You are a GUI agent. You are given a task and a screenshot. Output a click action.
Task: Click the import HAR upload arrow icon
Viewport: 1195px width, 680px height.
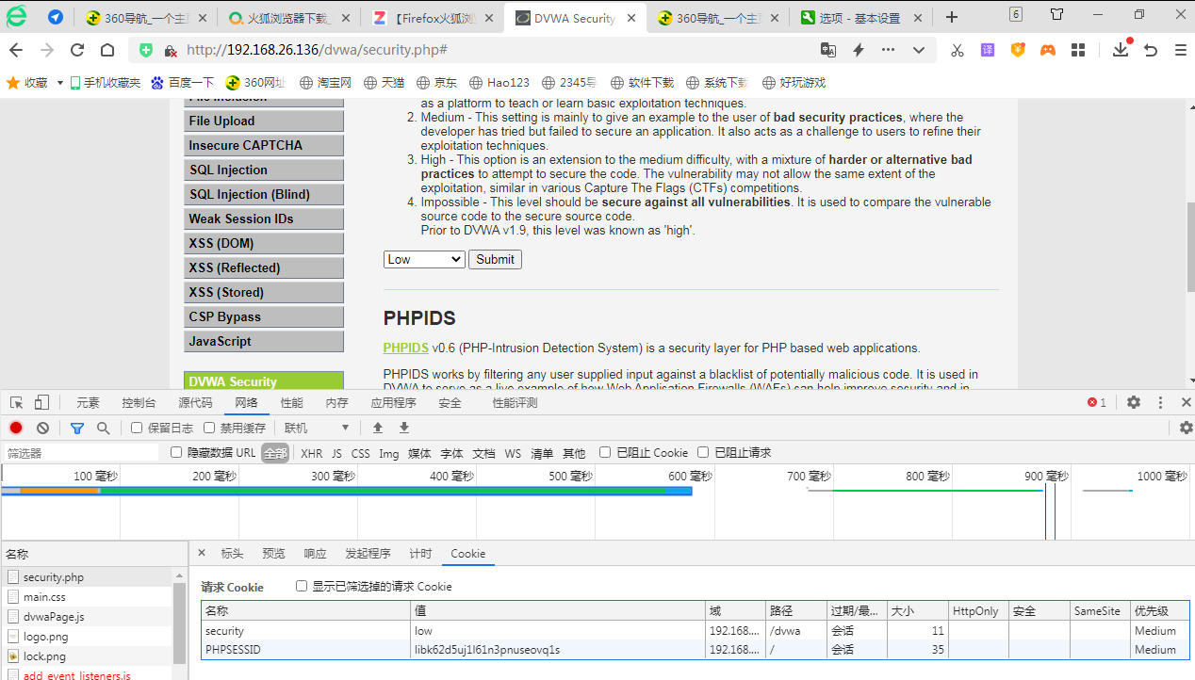click(x=378, y=428)
